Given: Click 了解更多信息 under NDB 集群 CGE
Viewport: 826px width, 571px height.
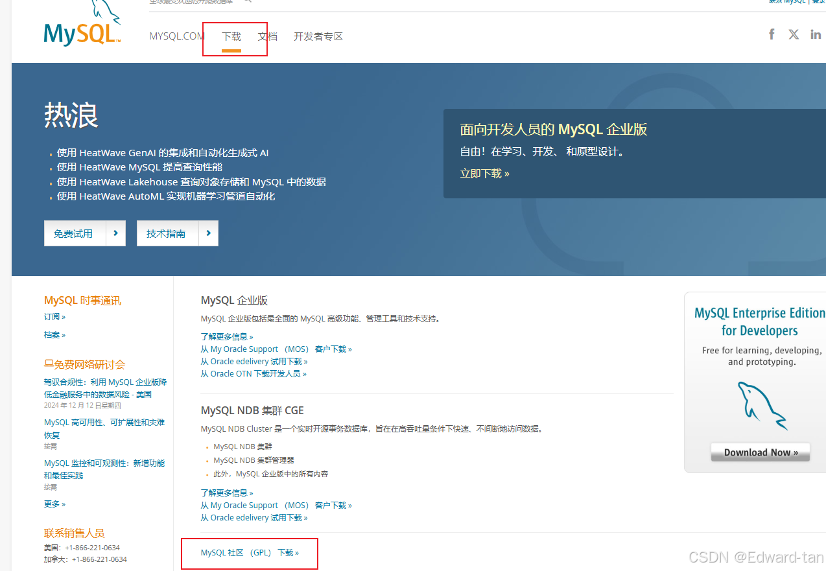Looking at the screenshot, I should click(x=227, y=493).
